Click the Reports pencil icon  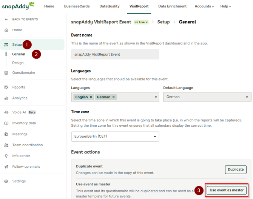[x=6, y=87]
